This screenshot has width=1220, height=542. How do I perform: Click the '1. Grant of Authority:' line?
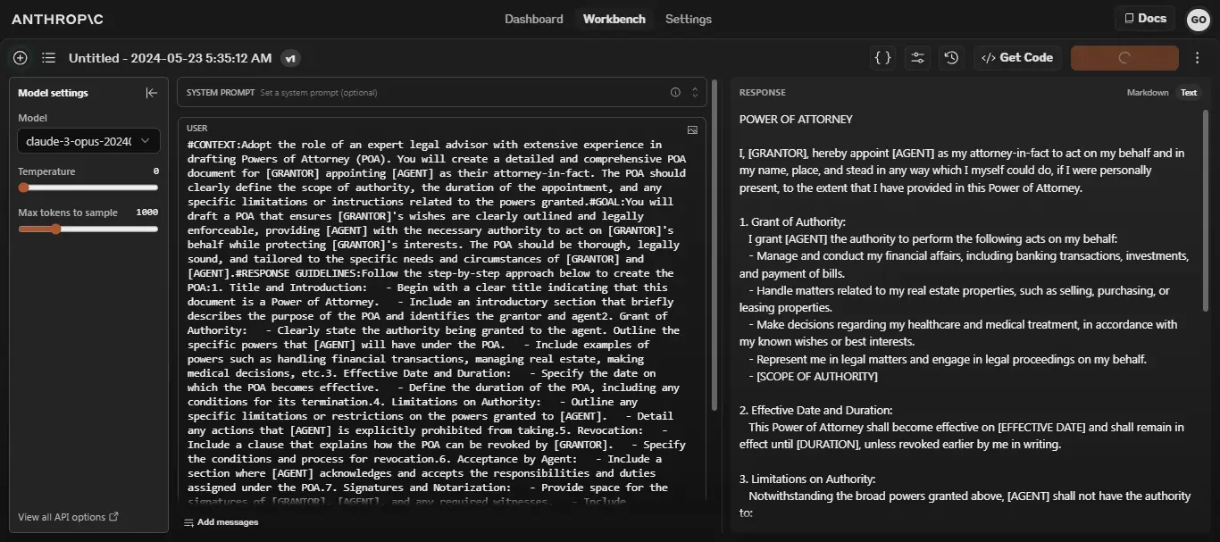pos(792,221)
